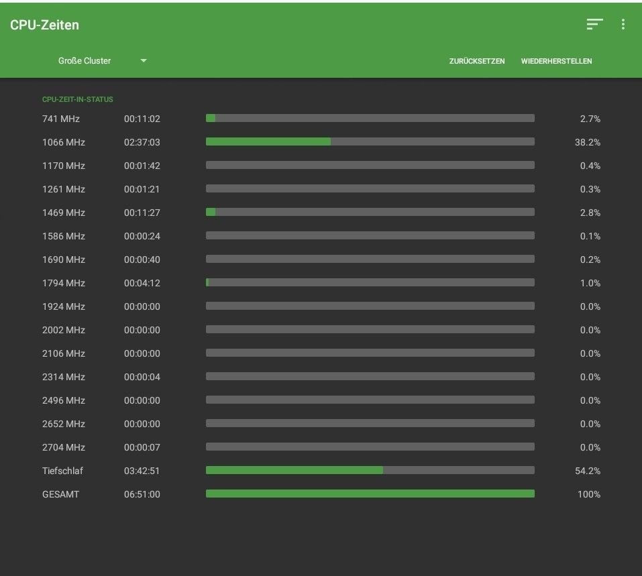Select the 1469 MHz label
The image size is (642, 576).
coord(64,213)
